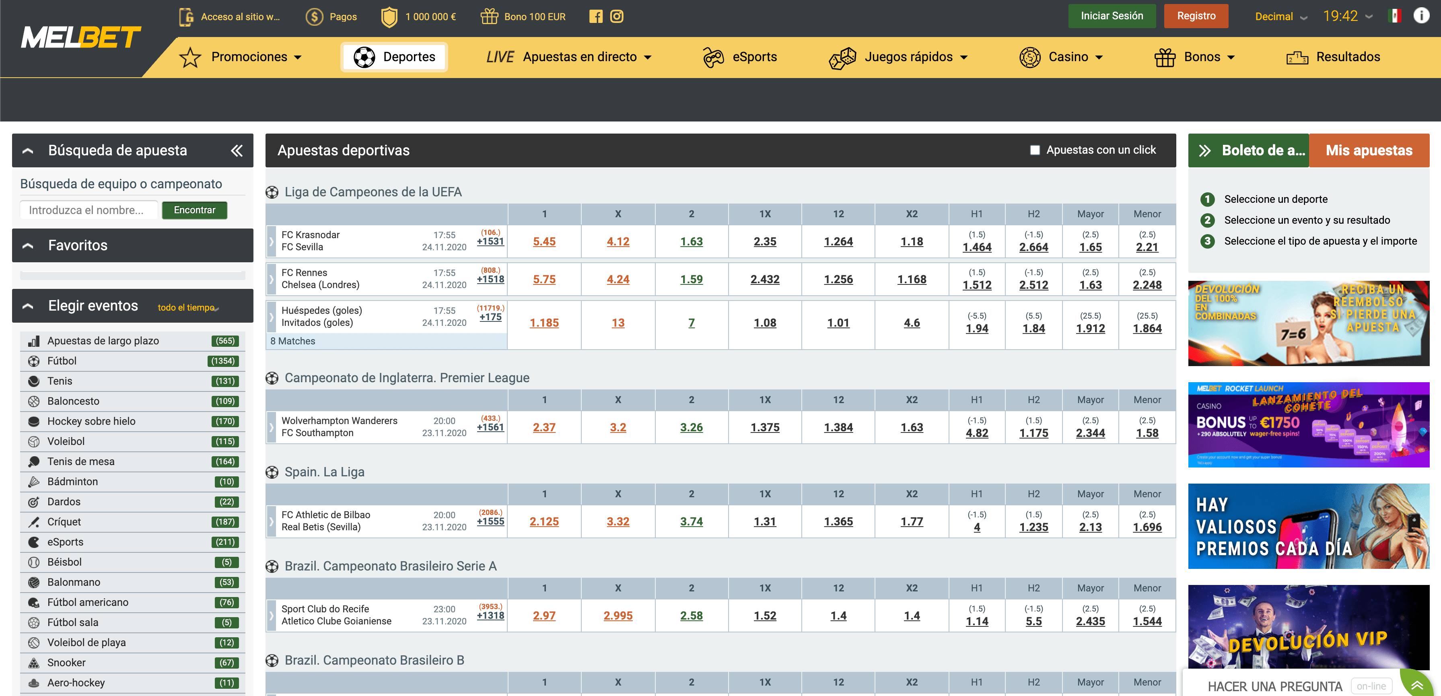Open the Spain. La Liga league heading
This screenshot has height=696, width=1441.
(x=325, y=472)
